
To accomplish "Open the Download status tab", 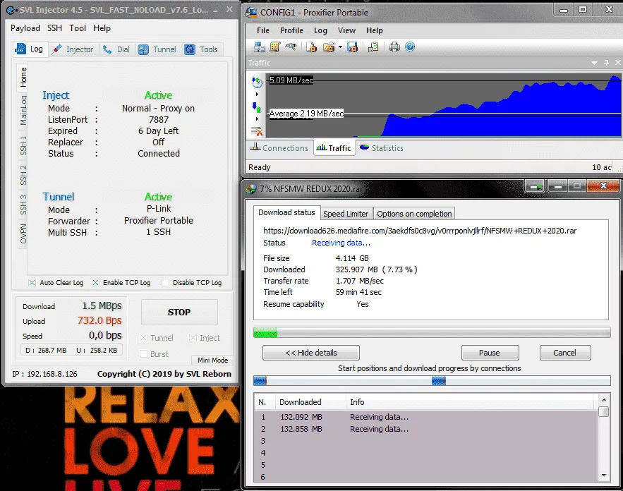I will point(286,212).
